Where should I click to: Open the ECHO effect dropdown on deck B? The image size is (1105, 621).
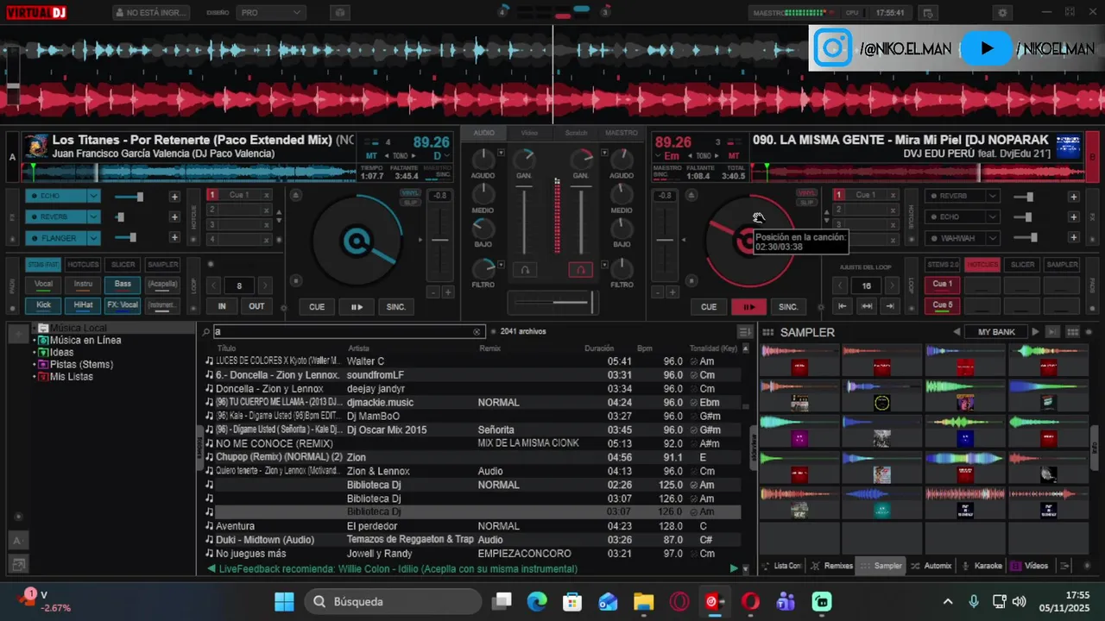coord(992,216)
